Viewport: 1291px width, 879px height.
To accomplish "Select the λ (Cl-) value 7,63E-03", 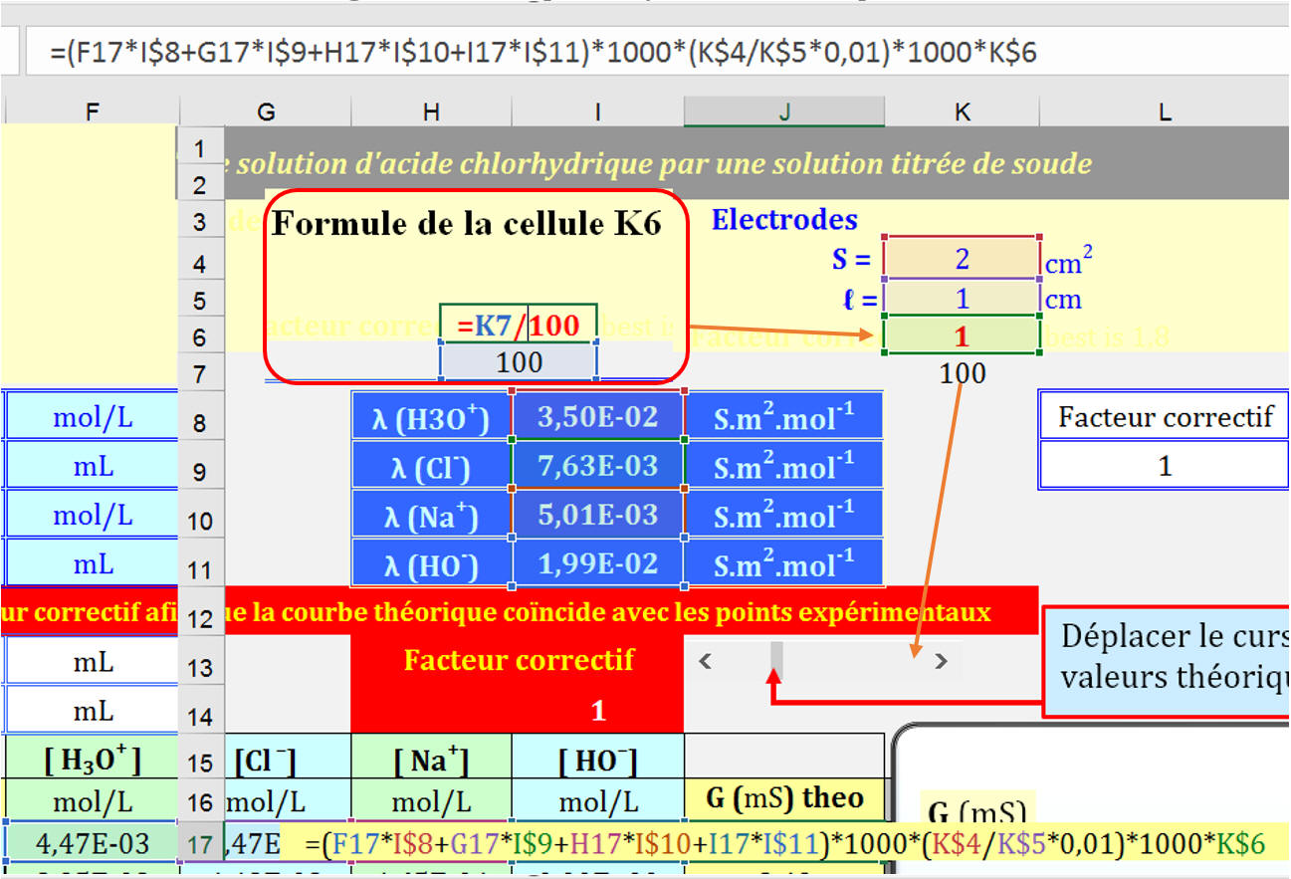I will (x=597, y=465).
